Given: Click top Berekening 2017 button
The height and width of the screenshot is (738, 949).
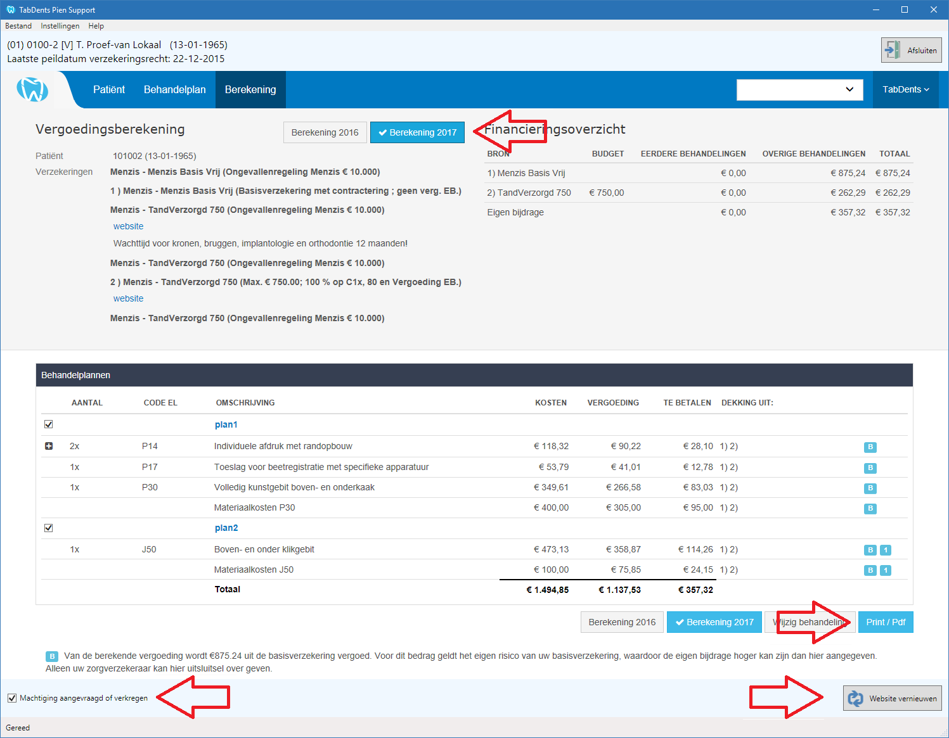Looking at the screenshot, I should pos(417,132).
